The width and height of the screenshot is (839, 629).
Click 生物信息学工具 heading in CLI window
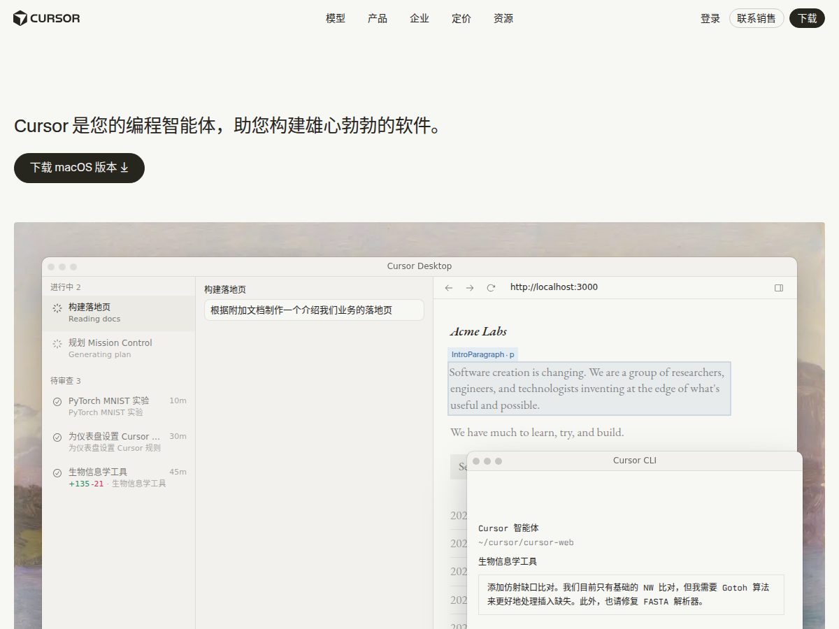coord(508,561)
